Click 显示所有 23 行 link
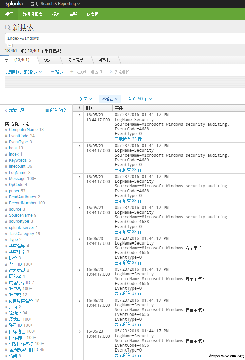This screenshot has height=360, width=245. (x=128, y=170)
